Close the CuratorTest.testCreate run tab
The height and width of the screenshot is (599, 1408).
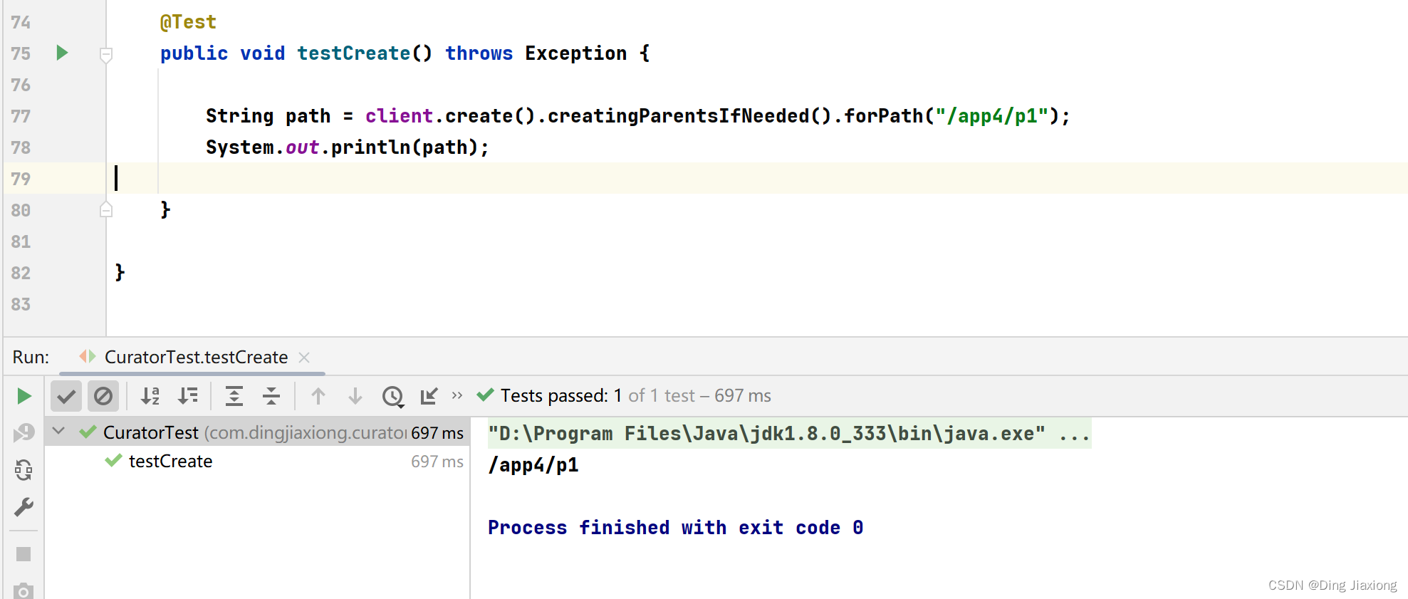pyautogui.click(x=304, y=358)
